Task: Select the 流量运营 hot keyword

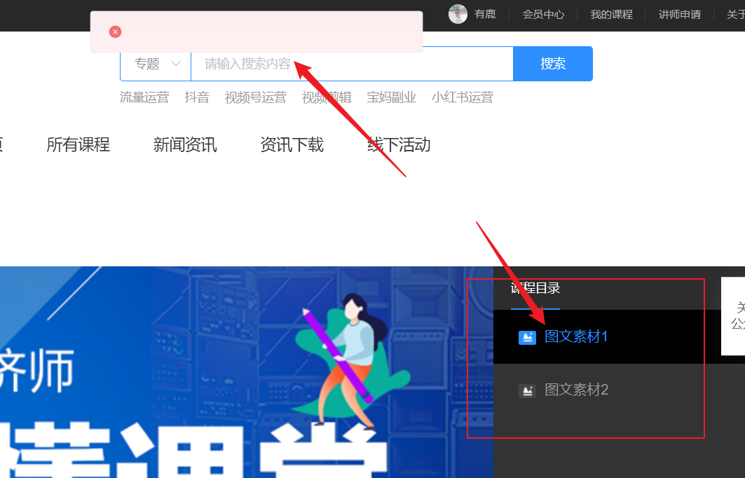Action: pyautogui.click(x=144, y=97)
